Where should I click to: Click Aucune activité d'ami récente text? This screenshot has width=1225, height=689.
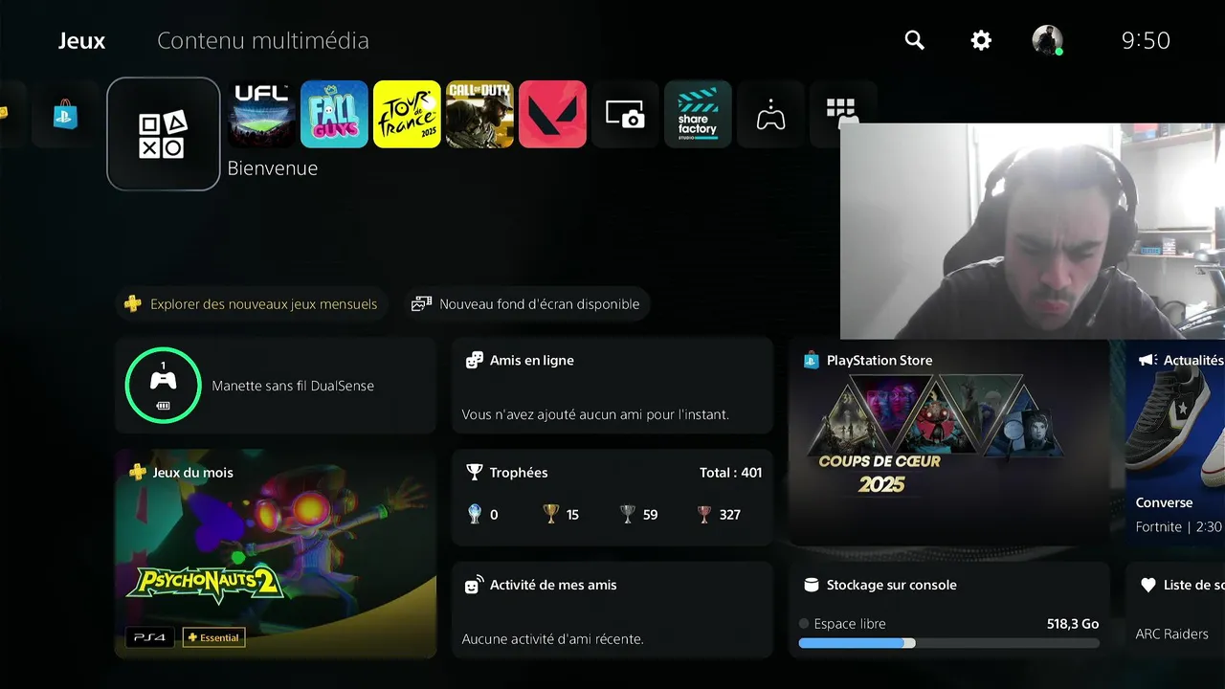click(x=553, y=639)
